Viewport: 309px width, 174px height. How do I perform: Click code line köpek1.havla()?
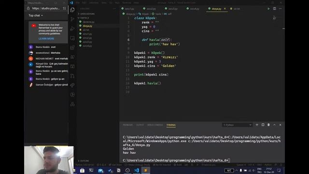[147, 83]
